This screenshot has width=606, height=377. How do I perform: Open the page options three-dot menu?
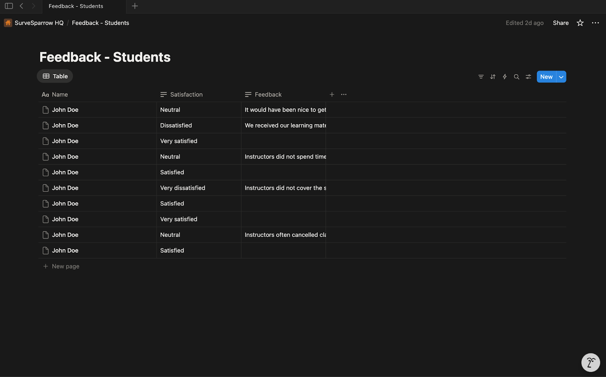[x=595, y=23]
